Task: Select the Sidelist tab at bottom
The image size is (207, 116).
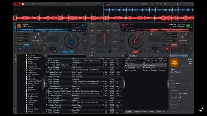Action: point(129,112)
